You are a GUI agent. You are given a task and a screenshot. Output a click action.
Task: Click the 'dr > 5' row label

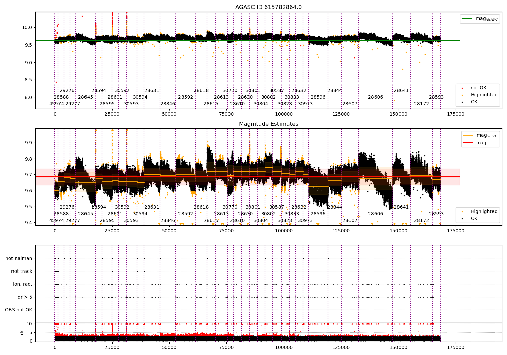click(25, 297)
